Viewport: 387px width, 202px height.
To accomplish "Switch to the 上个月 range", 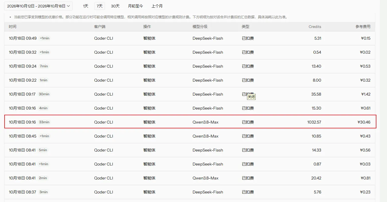I will pos(157,6).
